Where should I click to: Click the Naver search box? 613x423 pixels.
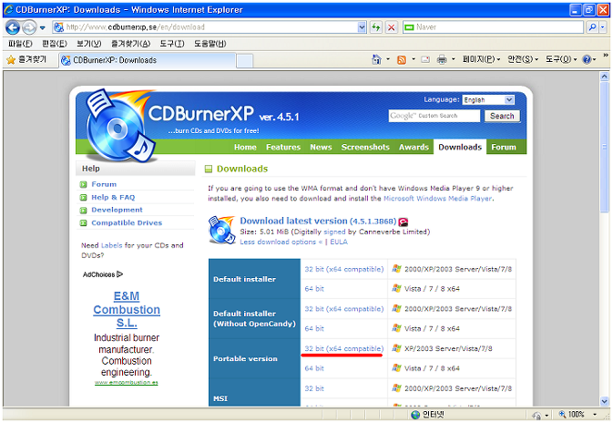(x=493, y=27)
